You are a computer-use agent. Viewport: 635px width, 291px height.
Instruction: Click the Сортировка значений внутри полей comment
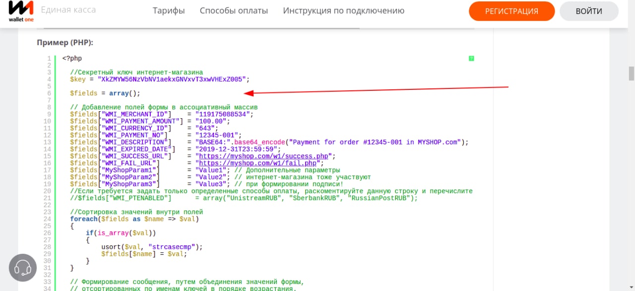136,212
